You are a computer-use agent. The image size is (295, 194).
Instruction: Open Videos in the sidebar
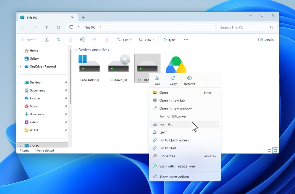[32, 122]
